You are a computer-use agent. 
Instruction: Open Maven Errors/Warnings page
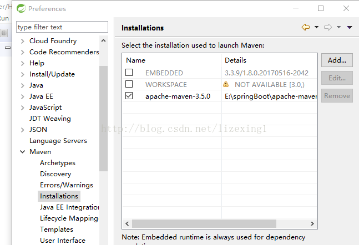tap(67, 185)
